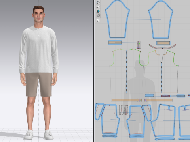The height and width of the screenshot is (142, 190).
Task: Select the curved neckband pattern piece
Action: [x=162, y=47]
